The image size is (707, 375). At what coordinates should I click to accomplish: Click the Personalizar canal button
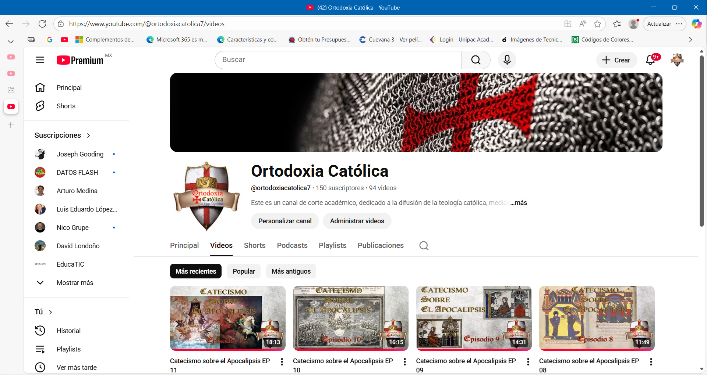285,221
